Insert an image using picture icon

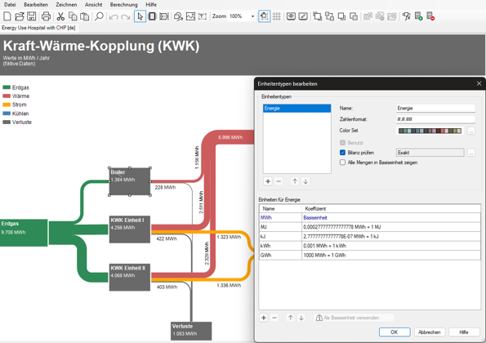[190, 16]
